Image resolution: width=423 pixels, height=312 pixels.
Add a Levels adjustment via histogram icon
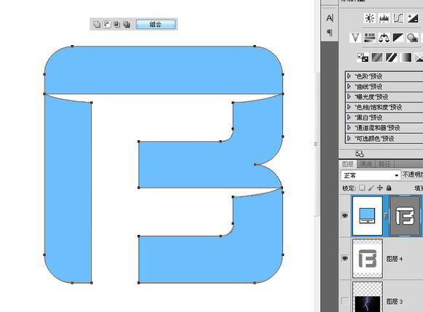tap(384, 18)
